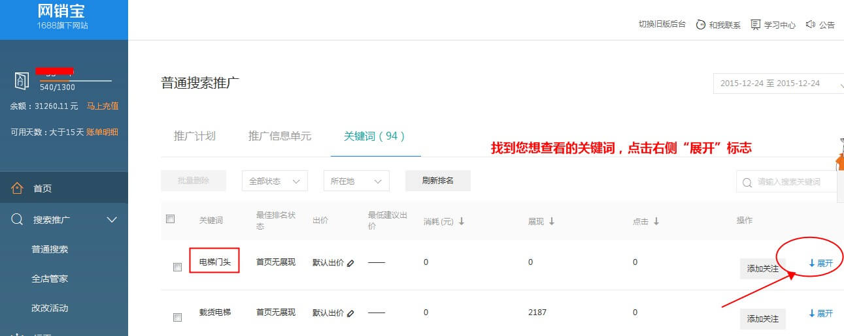The image size is (844, 336).
Task: Expand the 电梯门头 row with 展开
Action: coord(821,263)
